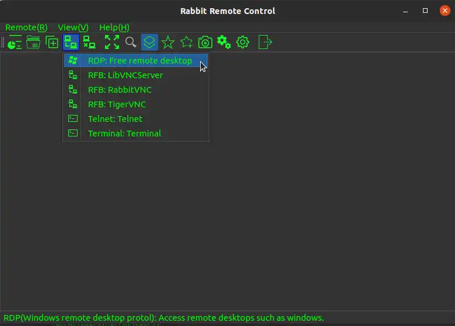Toggle the highlighted layers icon
The height and width of the screenshot is (326, 455).
click(x=149, y=43)
